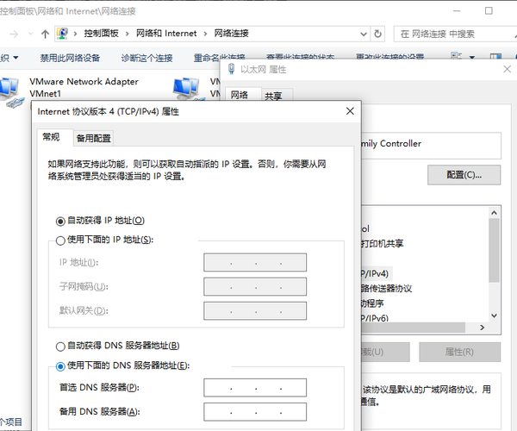Close the TCP/IPv4 properties dialog
The height and width of the screenshot is (431, 517).
350,111
